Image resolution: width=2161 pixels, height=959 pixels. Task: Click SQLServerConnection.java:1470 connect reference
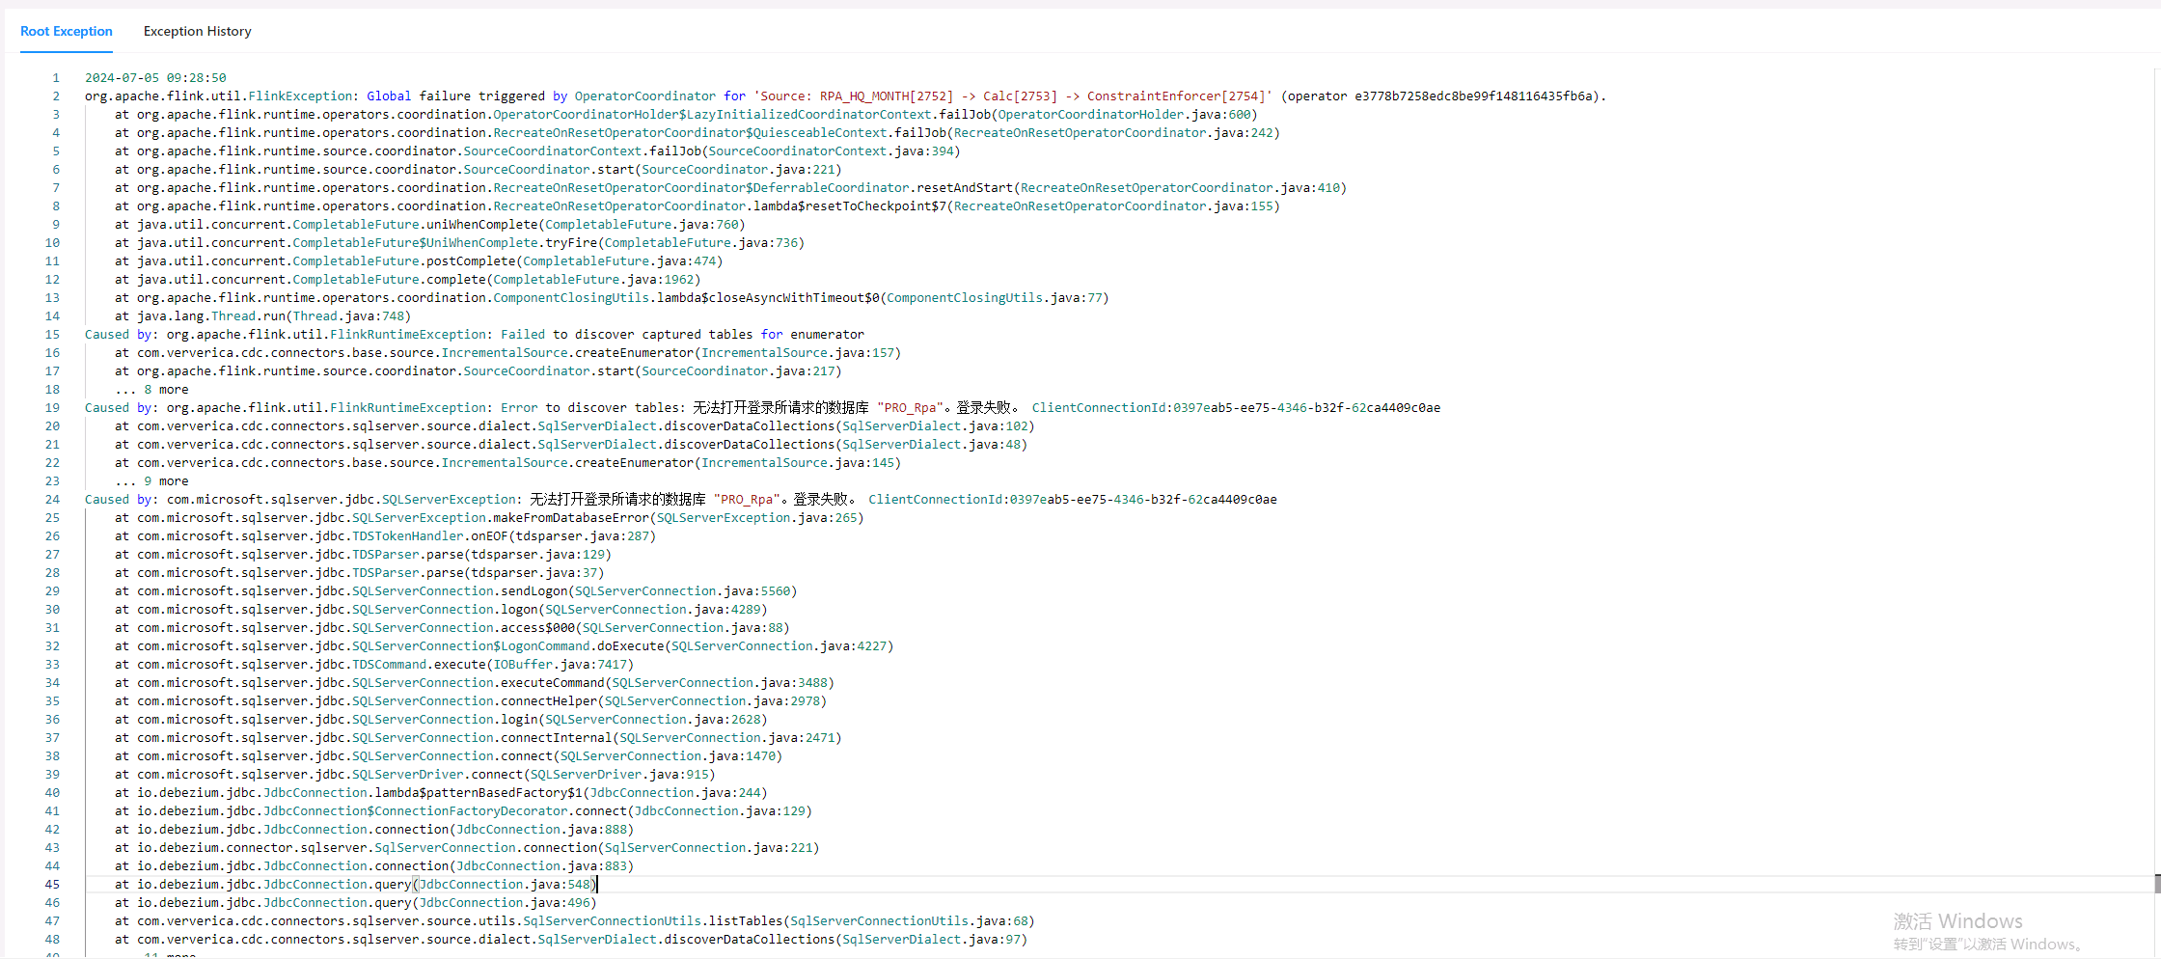tap(668, 756)
